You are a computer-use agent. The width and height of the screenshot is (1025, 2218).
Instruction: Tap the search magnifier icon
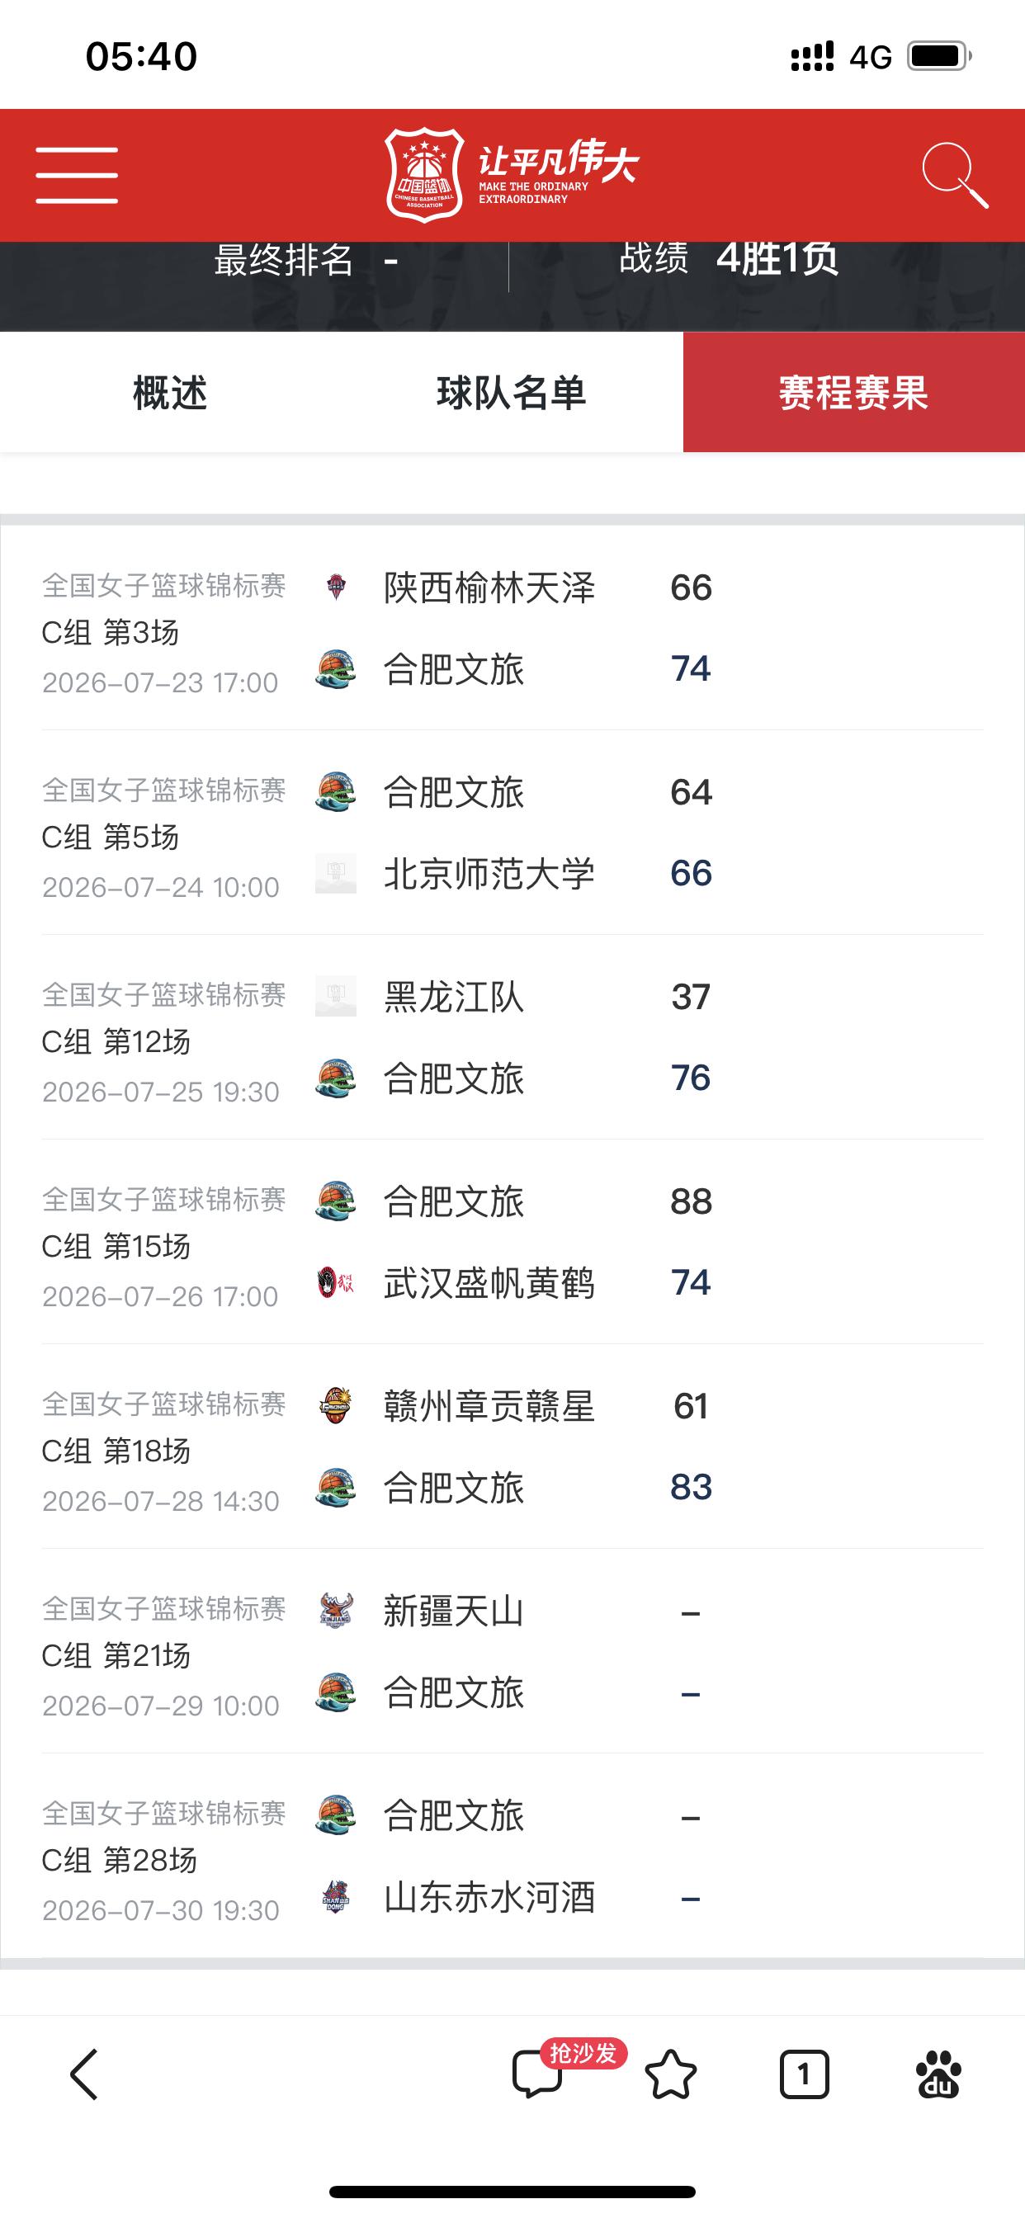[954, 175]
